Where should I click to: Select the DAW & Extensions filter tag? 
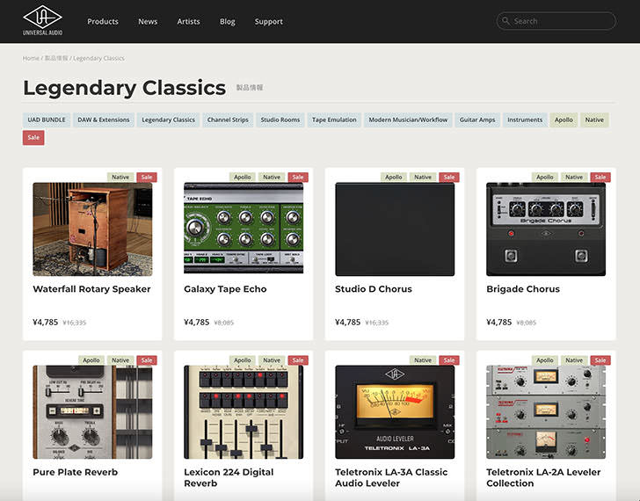104,120
